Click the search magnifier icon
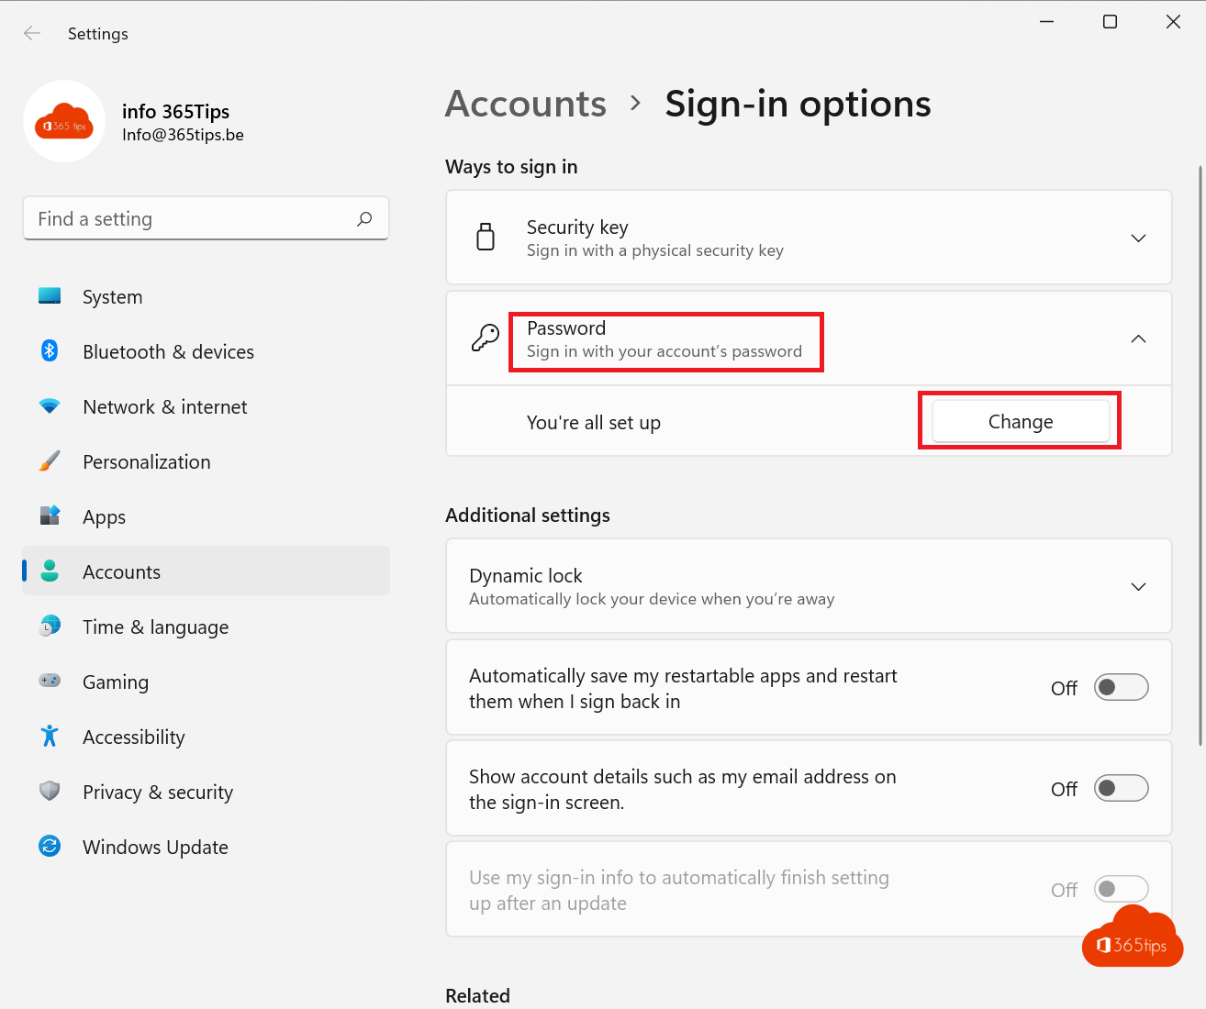Viewport: 1206px width, 1009px height. (364, 218)
